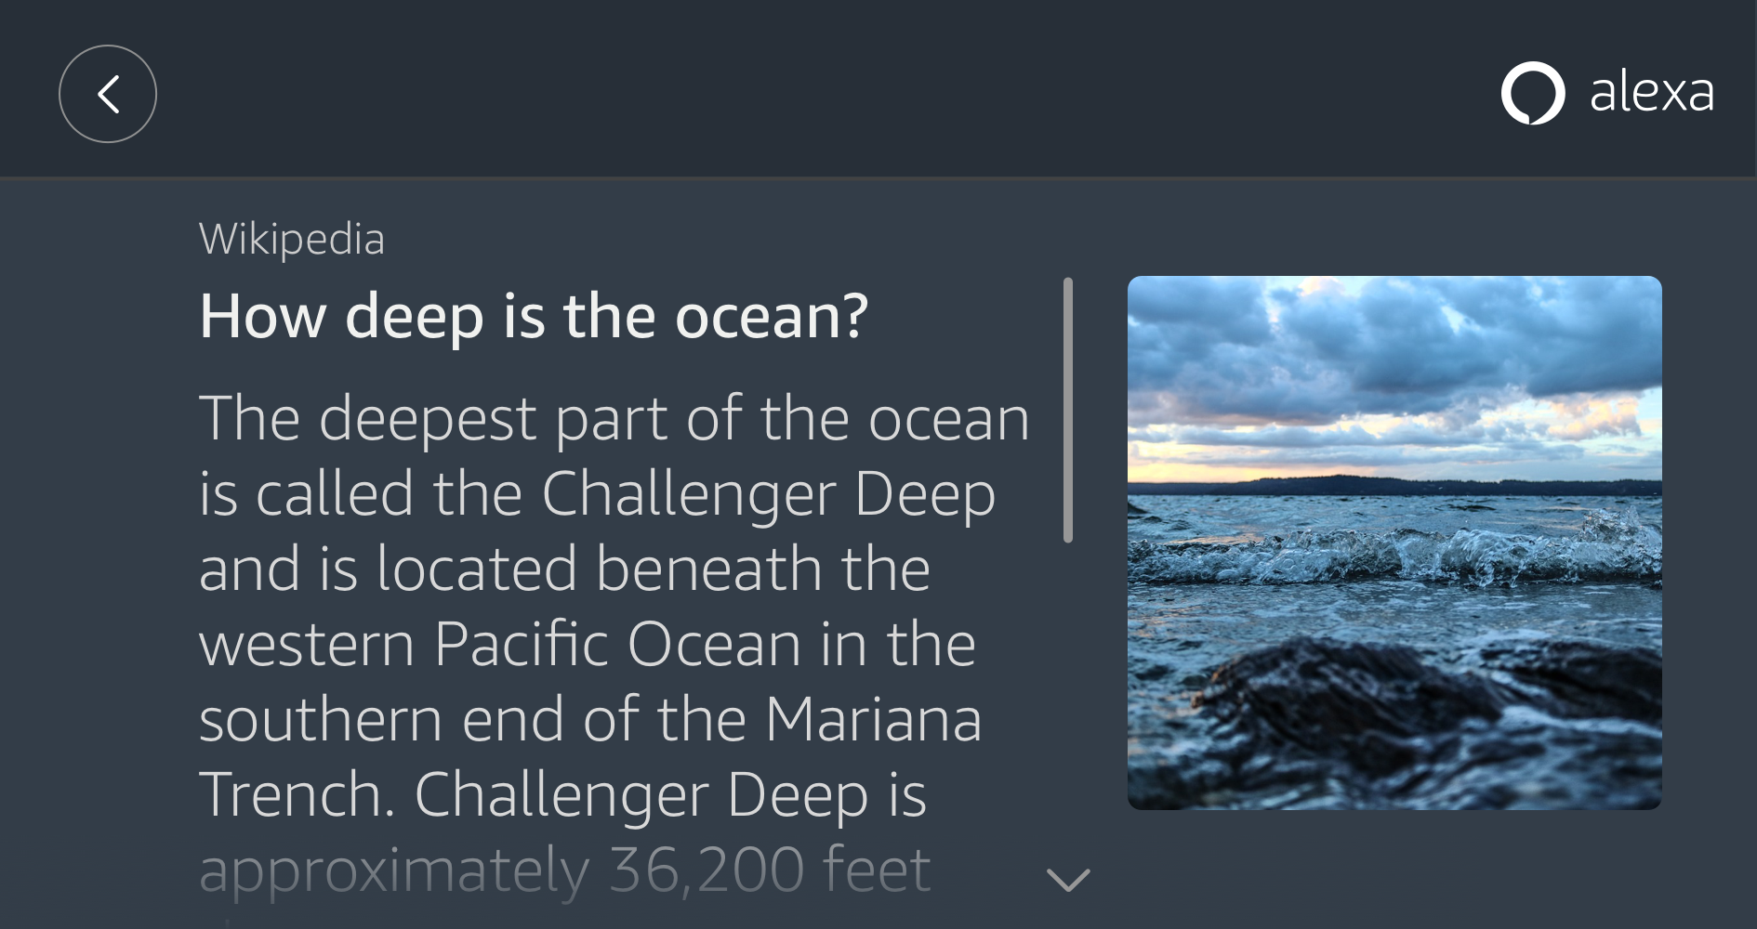Click the line 'and is located beneath the'
Screen dimensions: 1757x929
coord(564,569)
